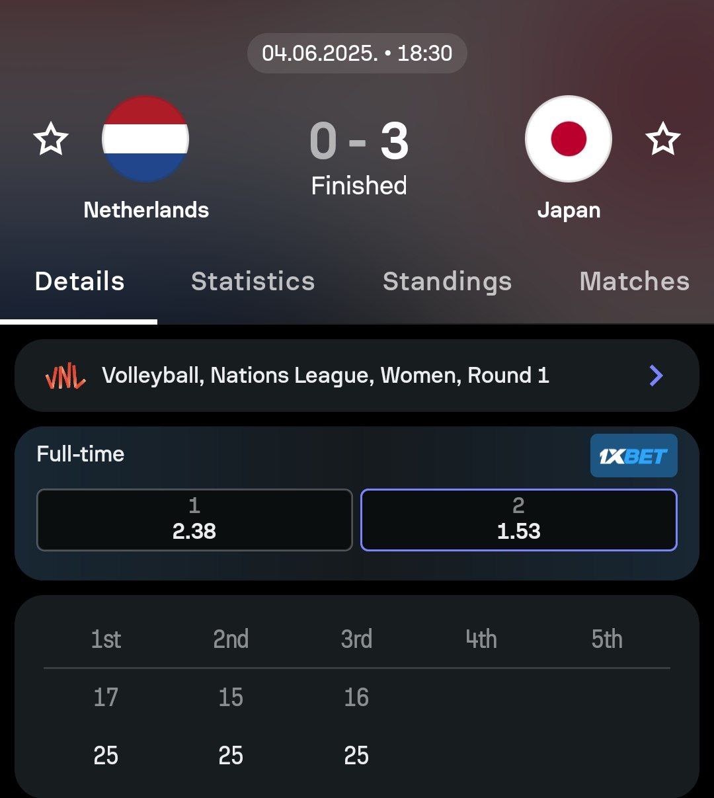Tap the Netherlands team name

(x=146, y=210)
